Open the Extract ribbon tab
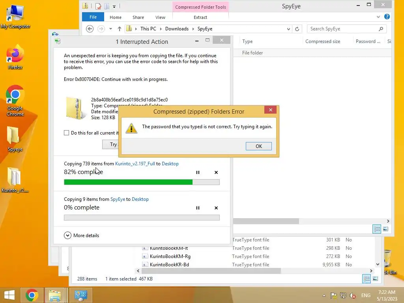This screenshot has height=303, width=404. 200,17
